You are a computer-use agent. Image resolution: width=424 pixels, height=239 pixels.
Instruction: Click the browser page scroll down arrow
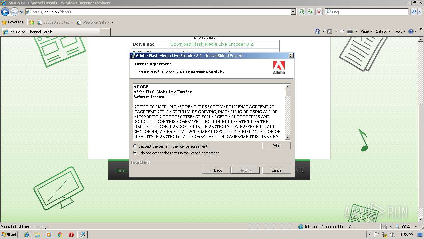[x=421, y=220]
